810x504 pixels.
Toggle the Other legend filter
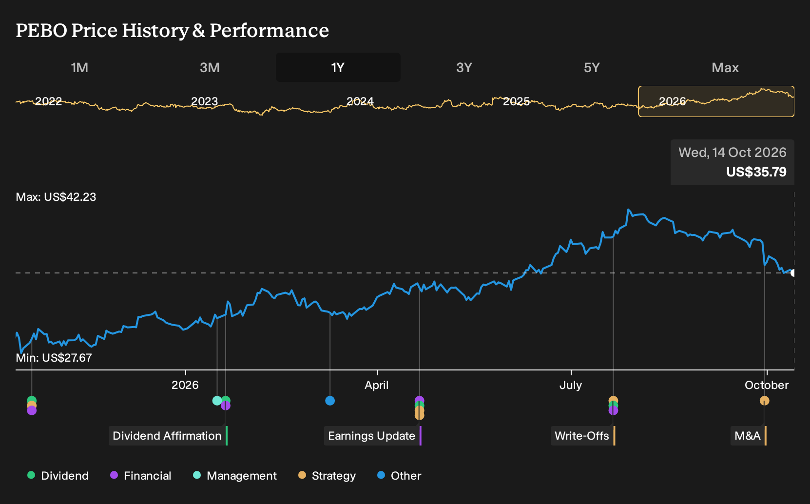pos(399,476)
